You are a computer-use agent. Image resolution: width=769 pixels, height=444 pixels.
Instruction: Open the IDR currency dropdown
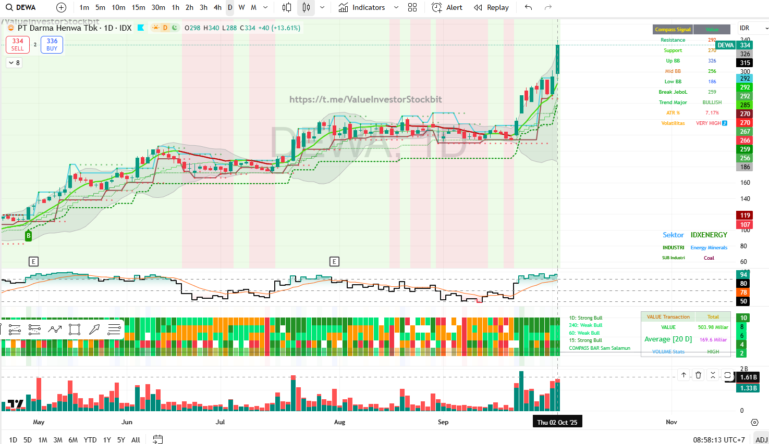point(753,28)
